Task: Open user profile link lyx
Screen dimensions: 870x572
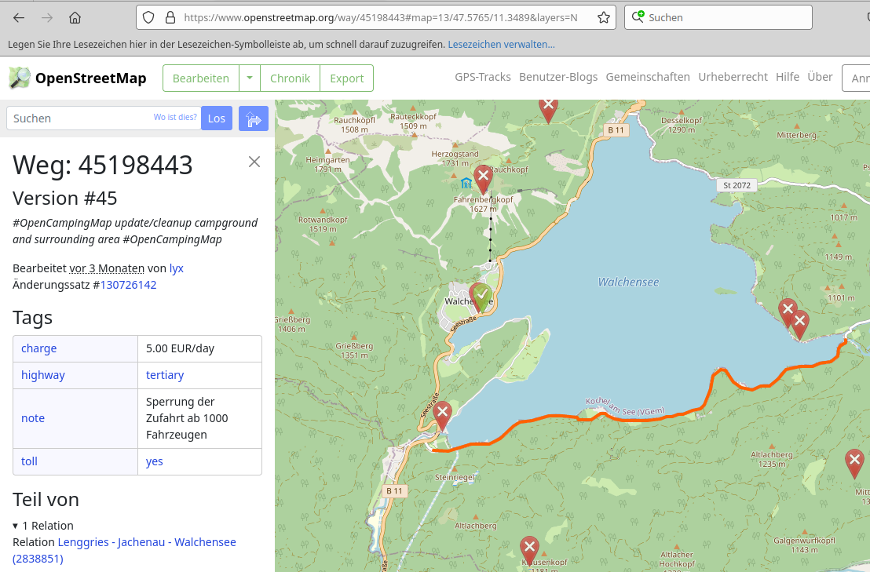Action: (177, 268)
